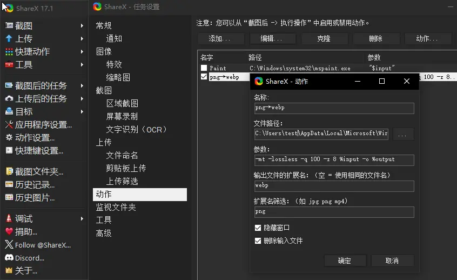Click the "$input" parameter cell
The image size is (457, 280).
[x=382, y=68]
